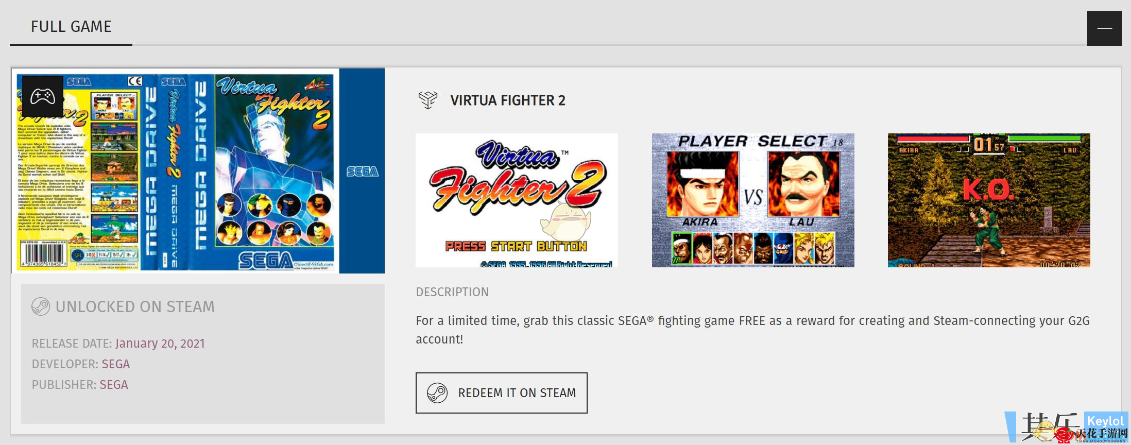Click the Keylol logo in the corner

1105,421
